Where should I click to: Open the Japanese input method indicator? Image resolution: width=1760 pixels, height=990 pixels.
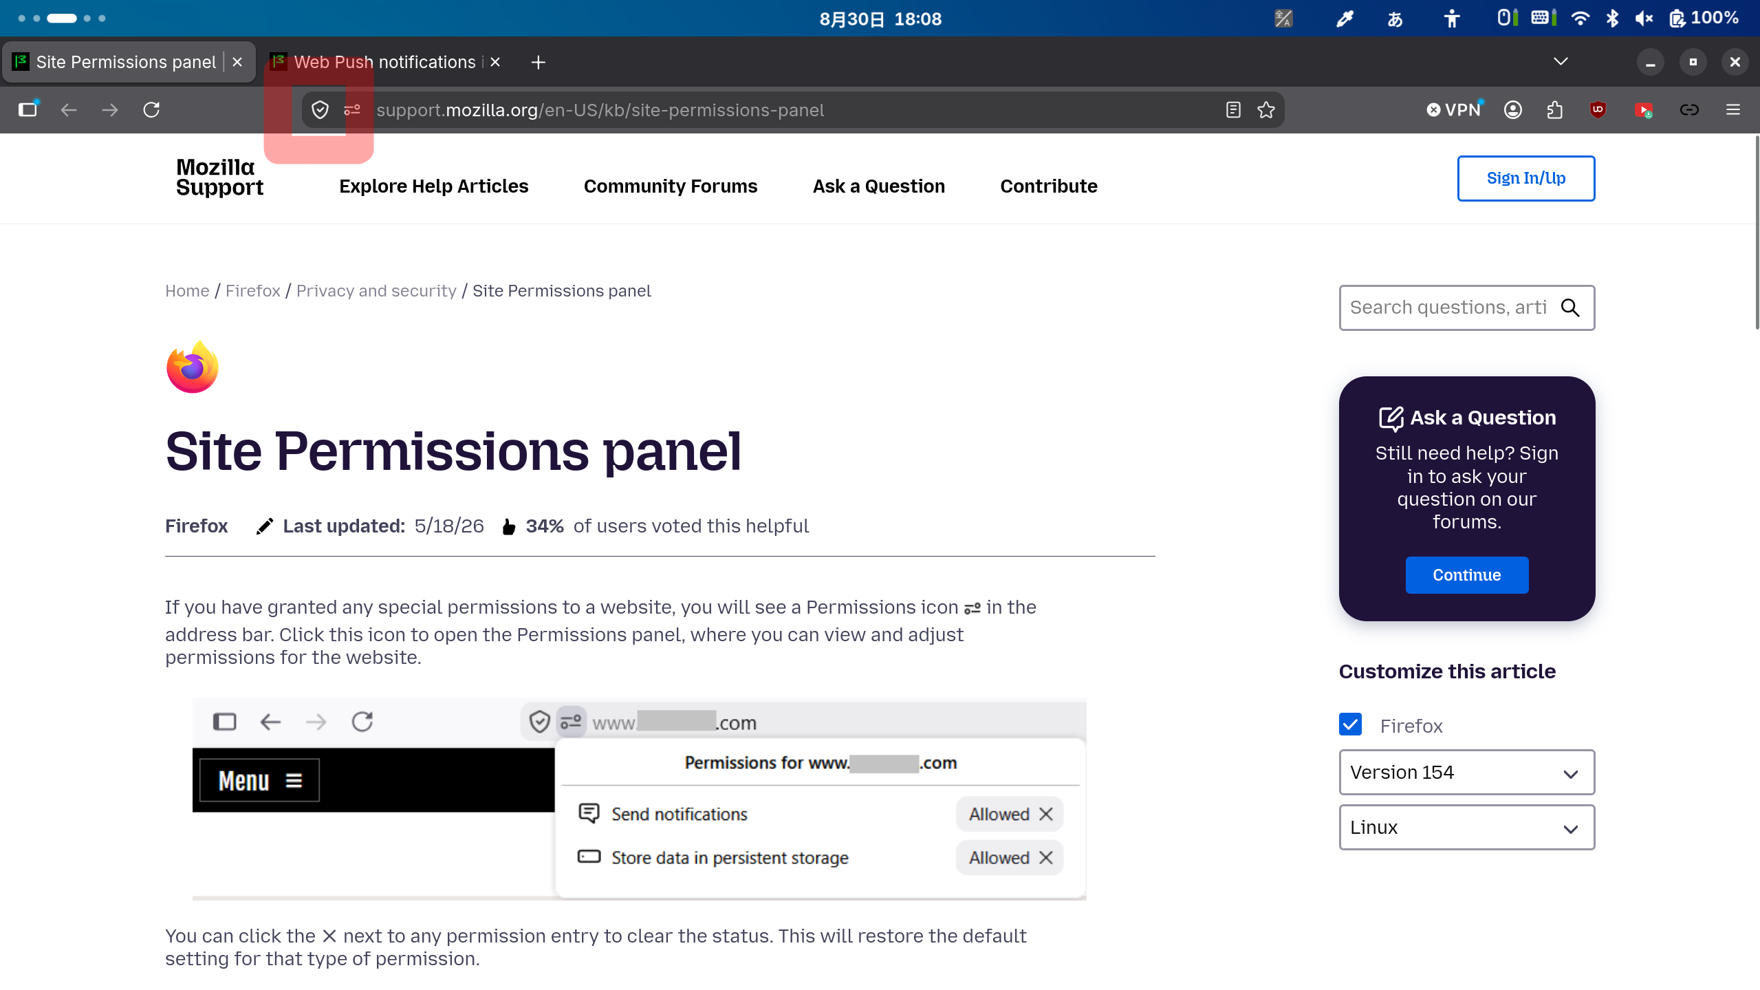(x=1395, y=19)
